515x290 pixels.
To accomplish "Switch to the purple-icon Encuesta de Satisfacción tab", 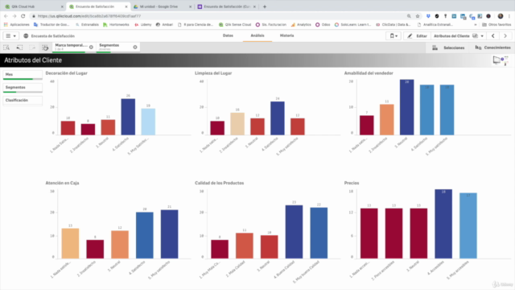I will pos(227,6).
